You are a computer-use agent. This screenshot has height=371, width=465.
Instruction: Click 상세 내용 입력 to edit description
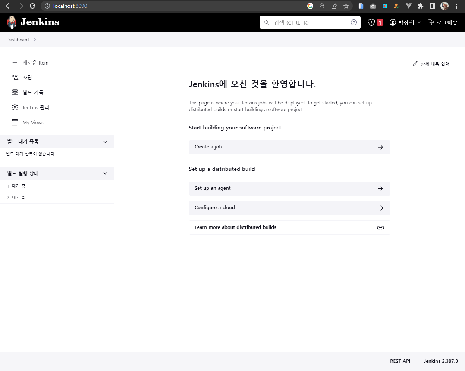point(435,64)
